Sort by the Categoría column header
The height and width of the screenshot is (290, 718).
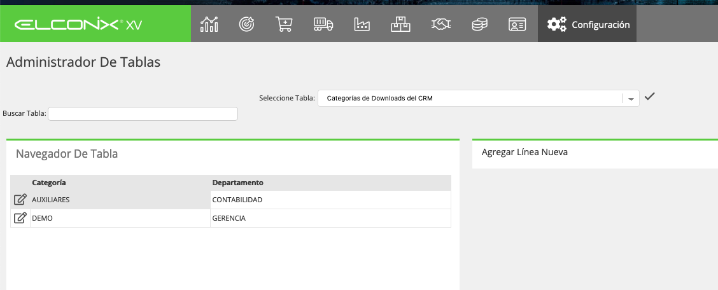point(49,183)
